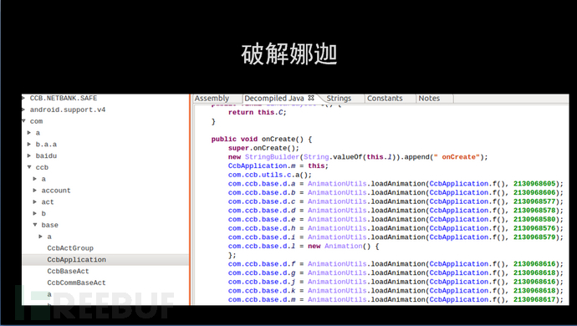Click constant 2130968577 in code
This screenshot has width=577, height=326.
(x=534, y=201)
